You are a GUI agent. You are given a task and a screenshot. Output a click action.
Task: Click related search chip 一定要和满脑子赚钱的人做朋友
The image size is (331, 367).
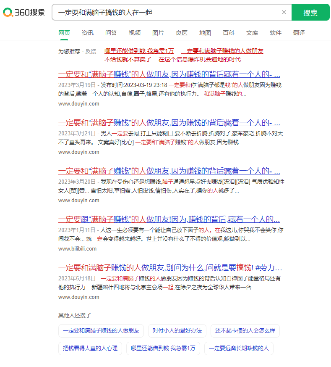pyautogui.click(x=101, y=331)
